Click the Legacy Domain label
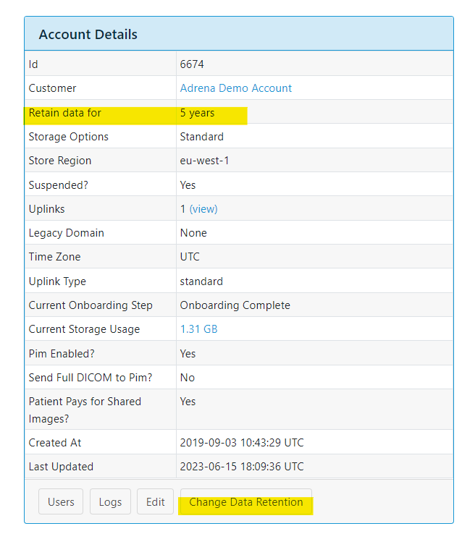This screenshot has width=462, height=534. click(66, 233)
